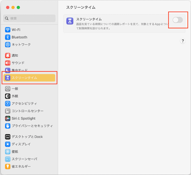
Task: Click the 壁紙 label
Action: (x=15, y=152)
